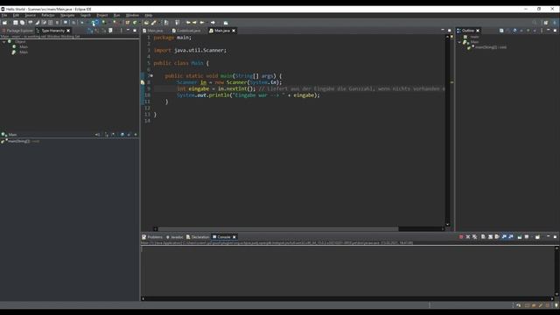This screenshot has height=315, width=560.
Task: Toggle Word Wrap in Console toolbar
Action: (497, 237)
